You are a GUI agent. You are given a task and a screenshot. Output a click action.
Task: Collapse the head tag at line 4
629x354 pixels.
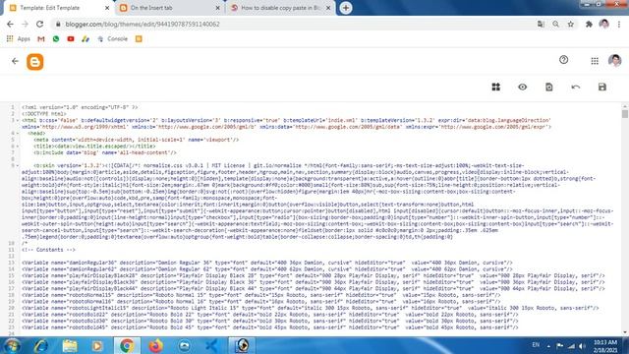18,134
